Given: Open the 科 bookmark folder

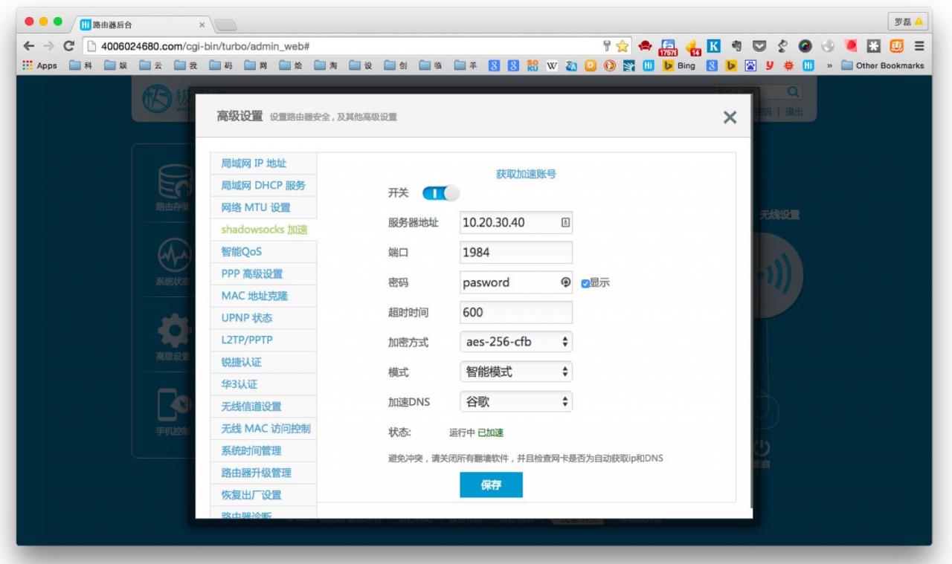Looking at the screenshot, I should (80, 65).
